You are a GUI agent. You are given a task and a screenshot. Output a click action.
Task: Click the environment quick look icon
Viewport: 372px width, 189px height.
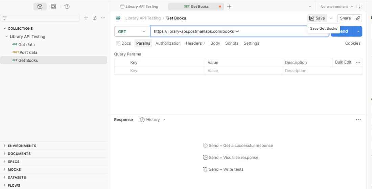point(361,7)
